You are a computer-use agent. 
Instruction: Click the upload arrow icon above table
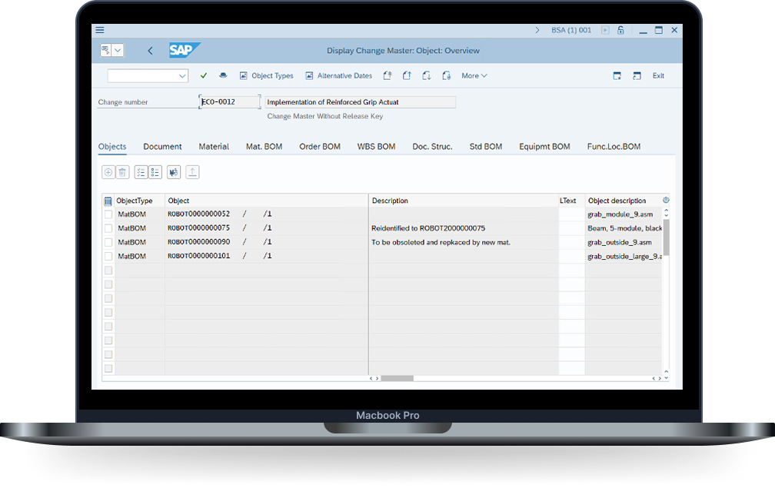tap(192, 172)
